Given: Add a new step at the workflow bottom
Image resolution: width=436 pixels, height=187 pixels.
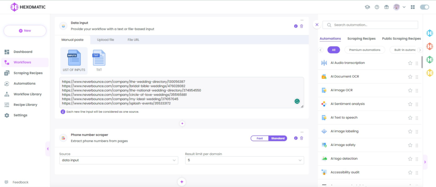Looking at the screenshot, I should 182,182.
